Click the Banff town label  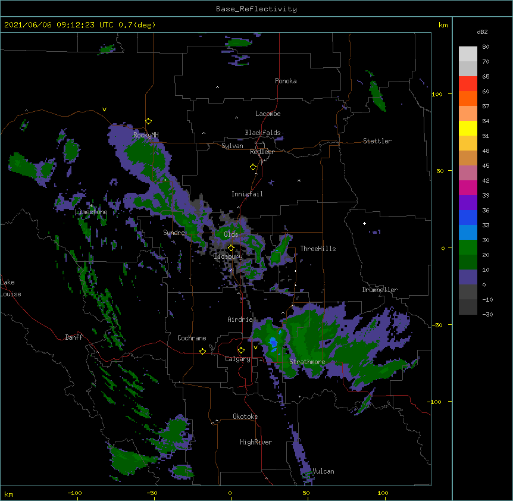point(74,337)
